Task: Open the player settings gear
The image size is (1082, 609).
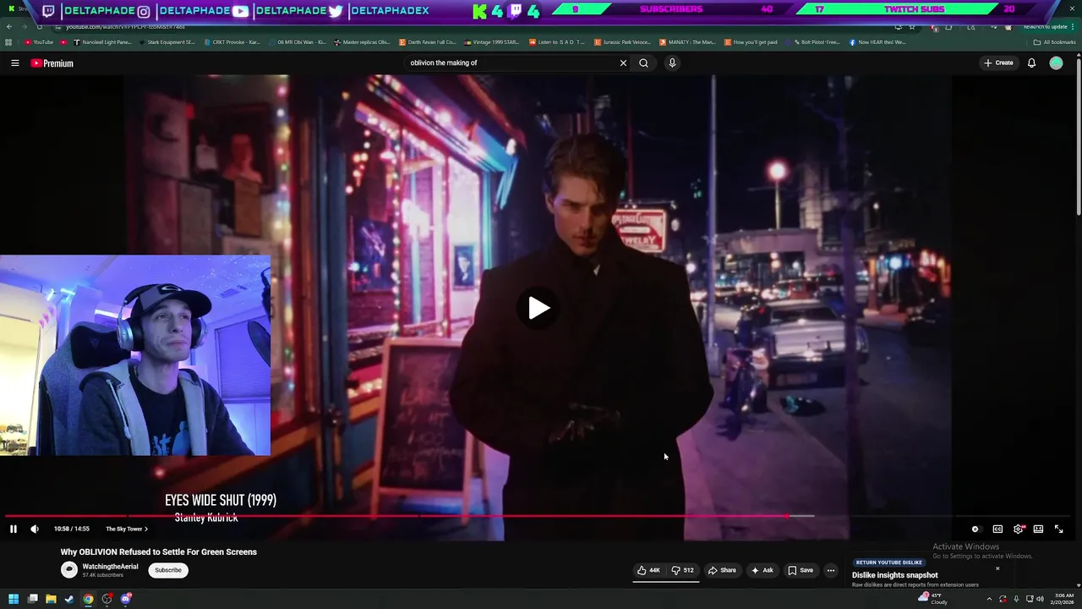Action: coord(1019,529)
